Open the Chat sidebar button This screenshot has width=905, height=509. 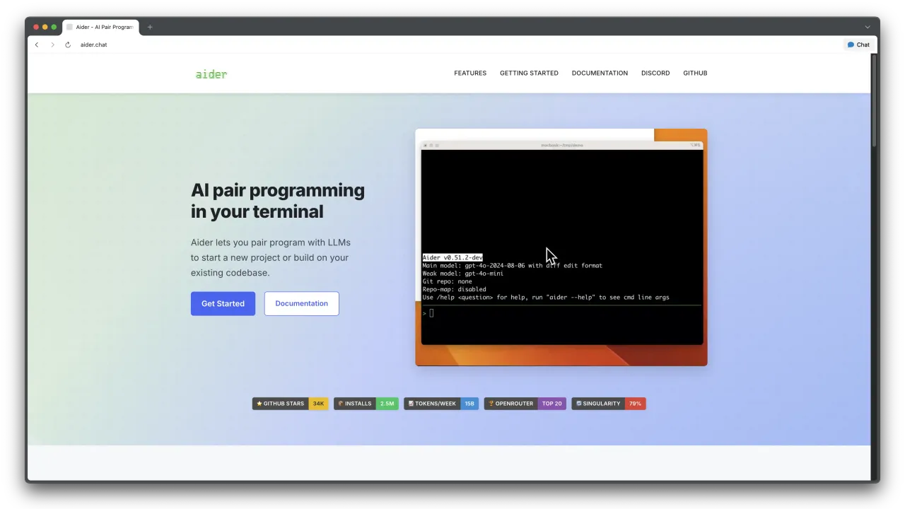(x=858, y=45)
